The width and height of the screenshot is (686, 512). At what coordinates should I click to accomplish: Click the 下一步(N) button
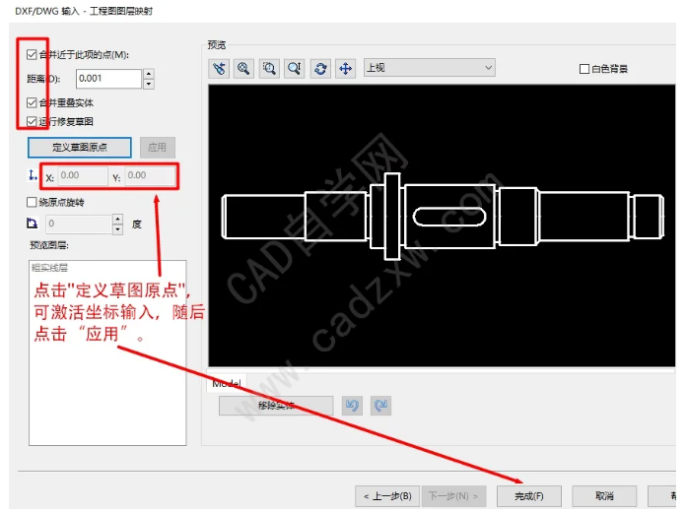(x=453, y=496)
